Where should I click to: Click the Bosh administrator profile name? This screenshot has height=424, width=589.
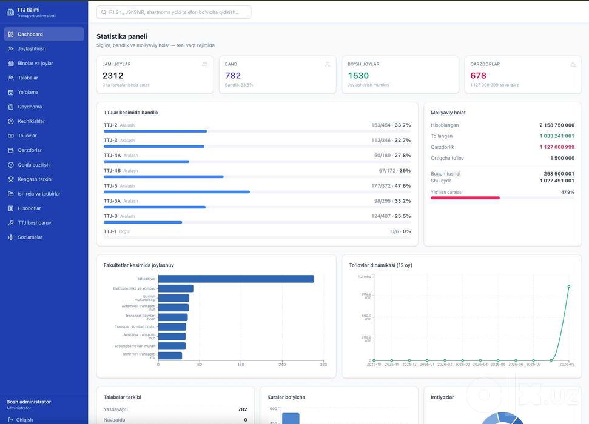click(29, 402)
